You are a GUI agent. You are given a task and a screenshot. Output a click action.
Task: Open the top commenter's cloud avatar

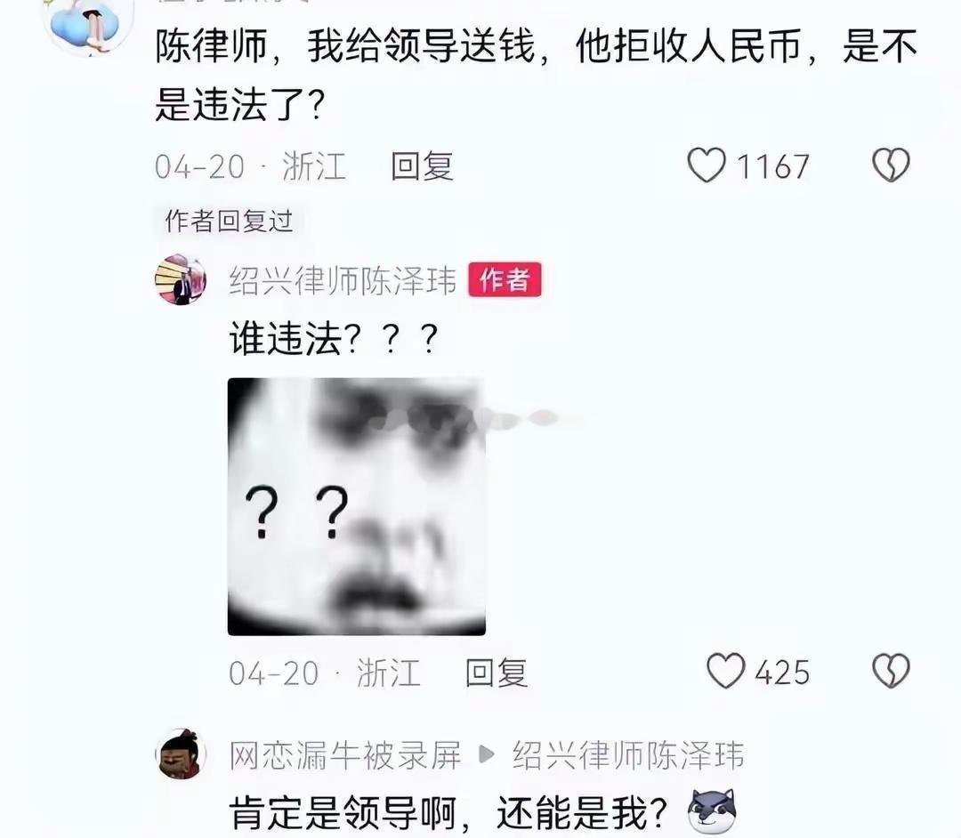pos(85,25)
